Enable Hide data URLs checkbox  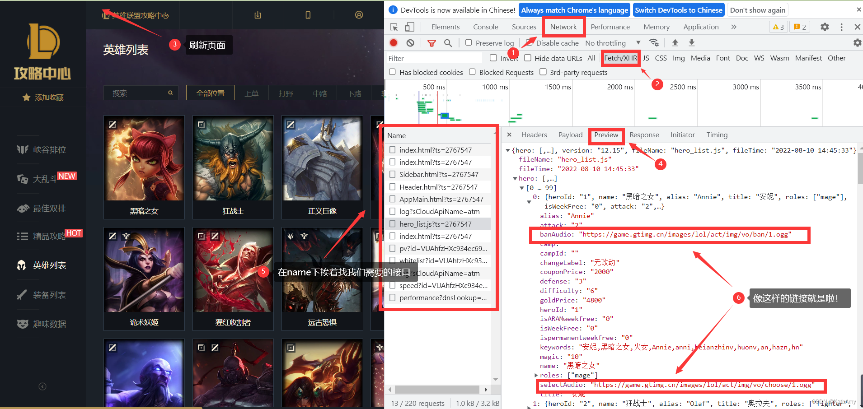coord(528,58)
